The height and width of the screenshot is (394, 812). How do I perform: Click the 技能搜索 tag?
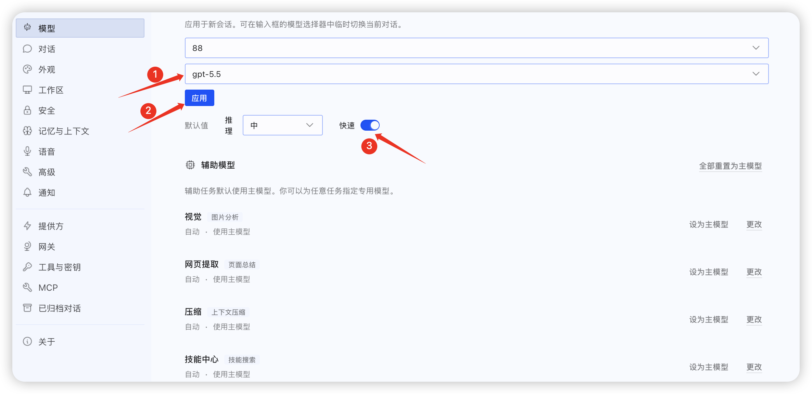pyautogui.click(x=242, y=360)
